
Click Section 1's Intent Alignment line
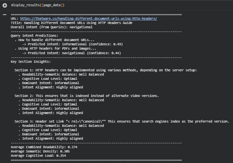[x=53, y=87]
